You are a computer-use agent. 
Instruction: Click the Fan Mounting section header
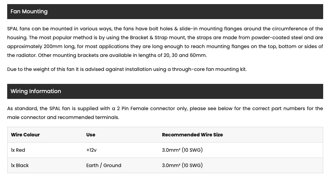tap(165, 12)
